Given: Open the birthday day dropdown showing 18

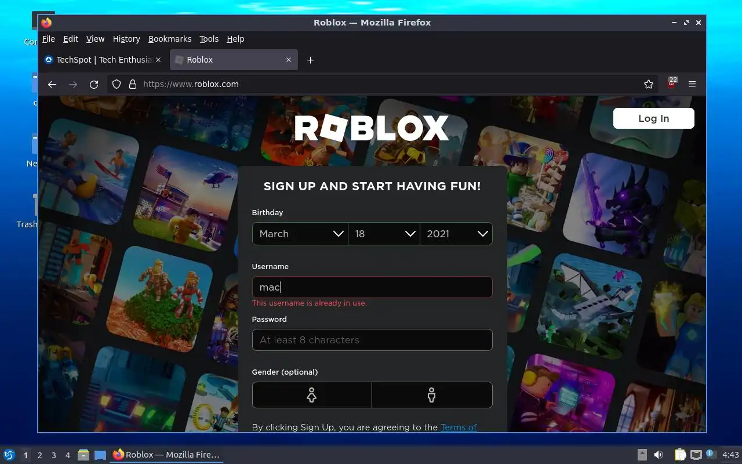Looking at the screenshot, I should tap(384, 234).
